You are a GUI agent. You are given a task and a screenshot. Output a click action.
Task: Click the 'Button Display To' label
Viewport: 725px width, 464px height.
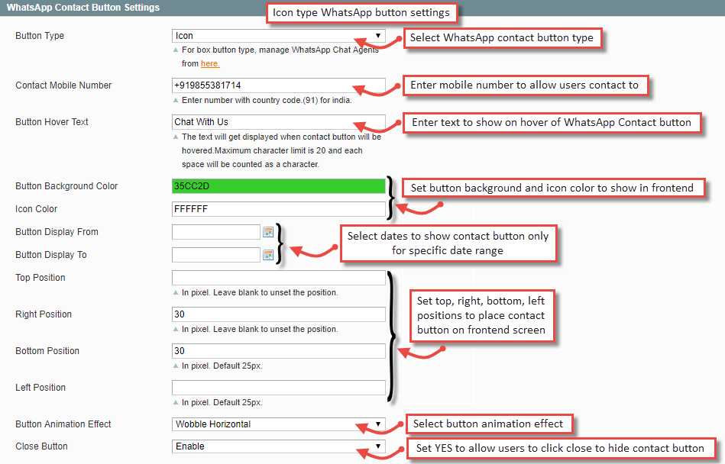point(51,255)
